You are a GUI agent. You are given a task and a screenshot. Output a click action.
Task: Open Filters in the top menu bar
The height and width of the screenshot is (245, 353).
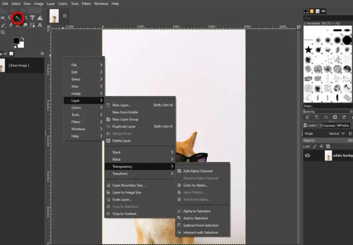point(86,3)
